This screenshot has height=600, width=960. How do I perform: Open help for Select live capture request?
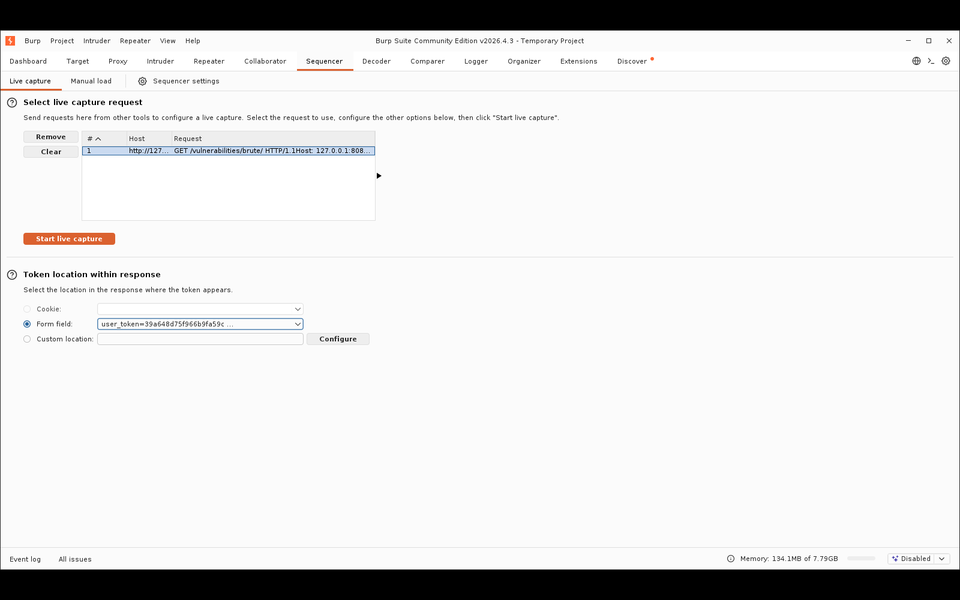click(x=12, y=103)
